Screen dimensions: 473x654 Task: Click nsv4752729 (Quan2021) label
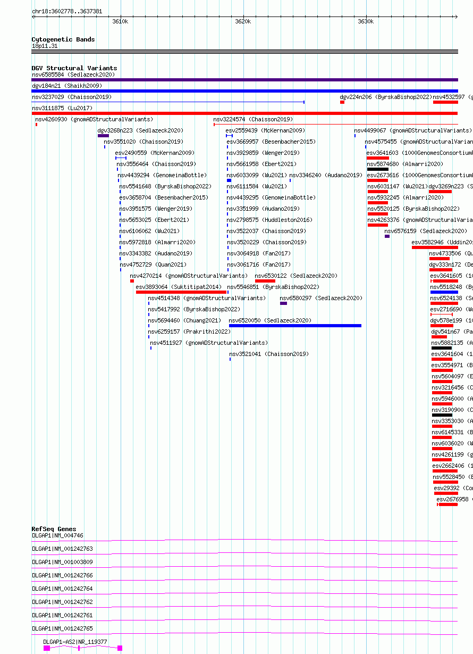click(153, 264)
